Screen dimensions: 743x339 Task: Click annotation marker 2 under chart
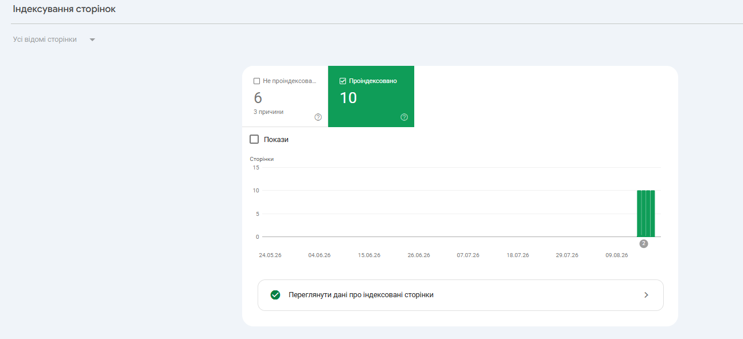point(644,243)
